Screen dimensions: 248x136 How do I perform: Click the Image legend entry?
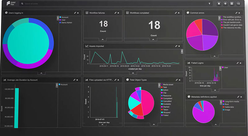(x=227, y=110)
